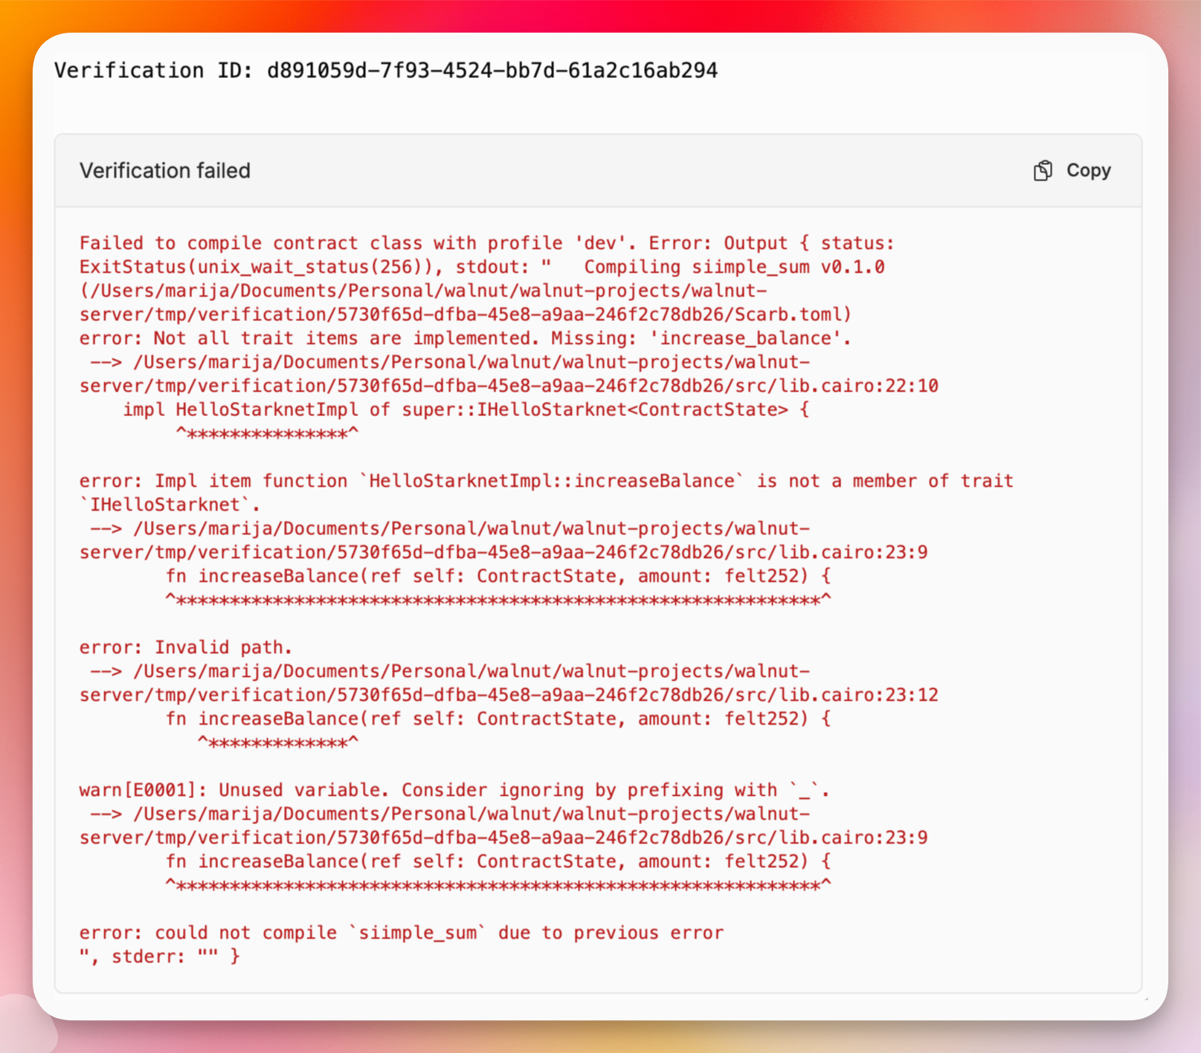Click 'could not compile siimple_sum' error line
Viewport: 1201px width, 1053px height.
402,933
